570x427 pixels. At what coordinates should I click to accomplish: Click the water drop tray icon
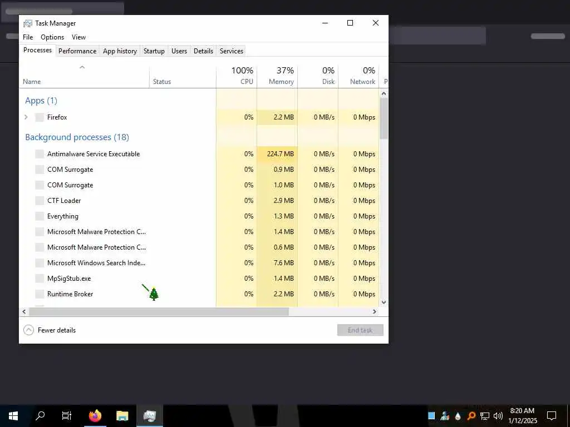click(x=458, y=416)
